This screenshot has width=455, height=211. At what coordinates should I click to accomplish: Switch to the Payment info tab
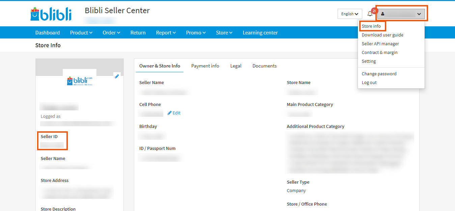click(x=205, y=66)
